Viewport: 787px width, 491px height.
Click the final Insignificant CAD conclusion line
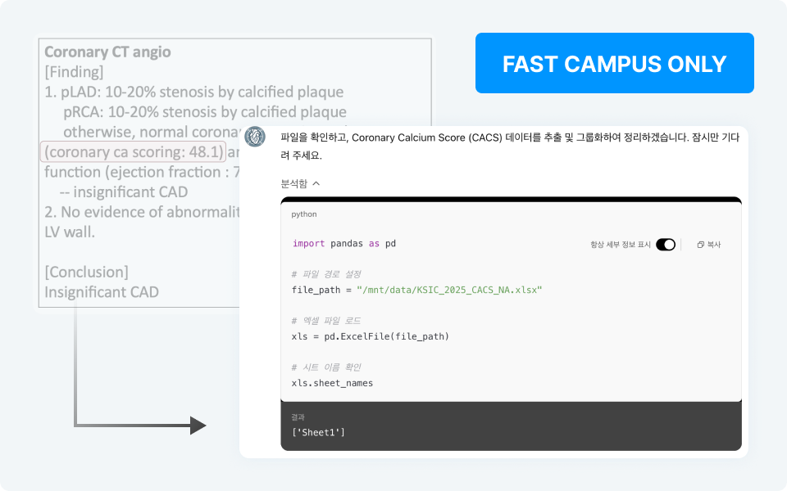point(102,292)
